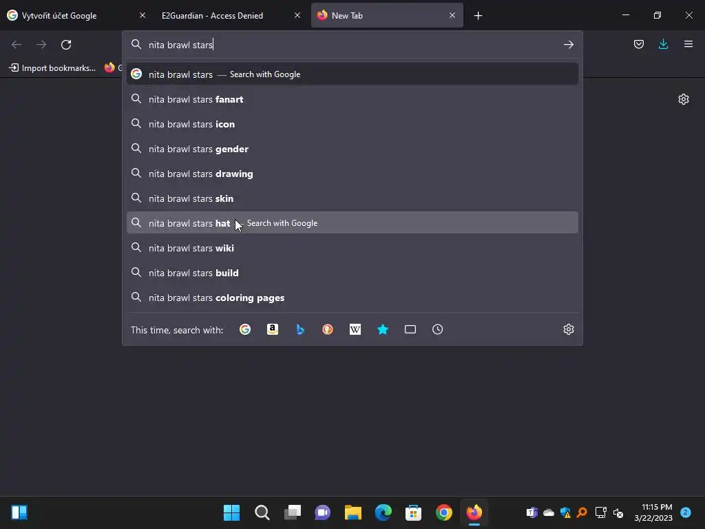This screenshot has height=529, width=705.
Task: Search this time with DuckDuckGo
Action: coord(328,329)
